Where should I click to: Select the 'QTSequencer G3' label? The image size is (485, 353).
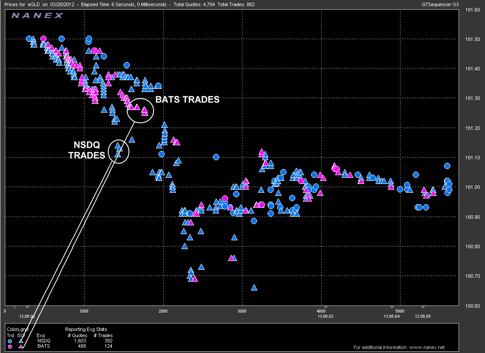pos(440,5)
